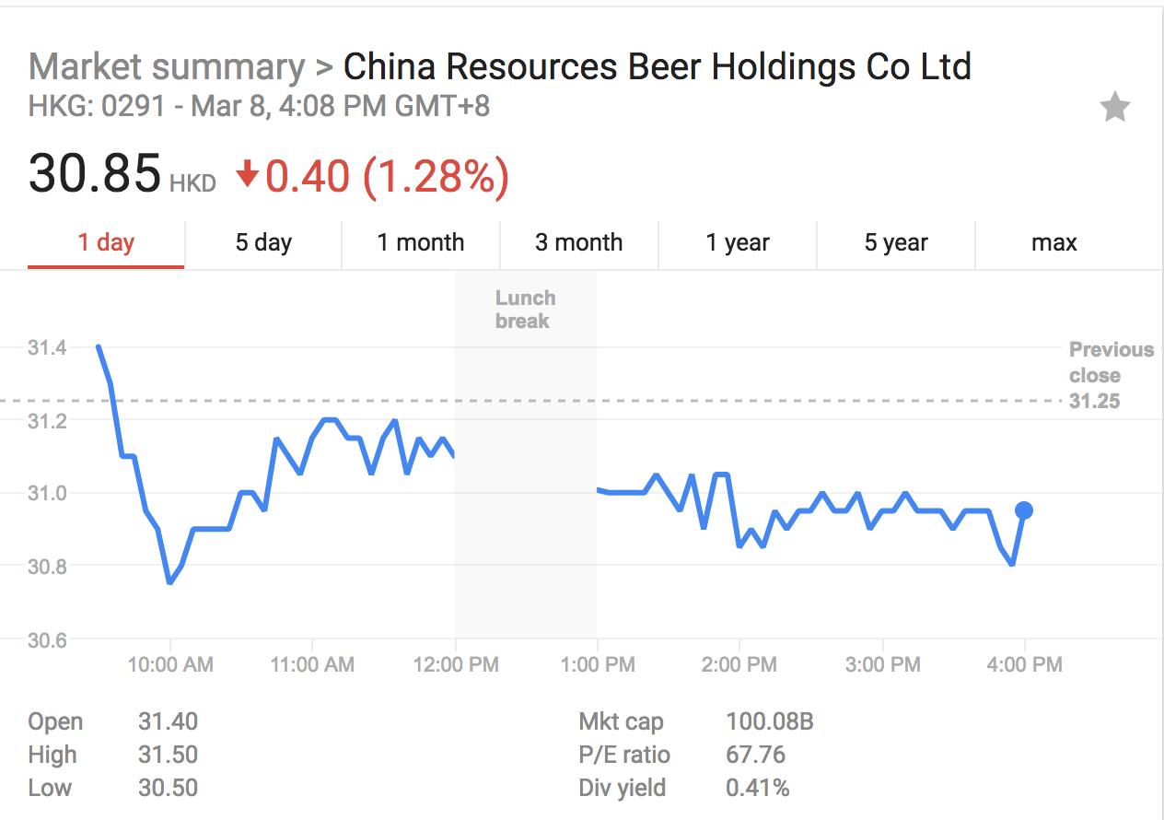Click the 30.85 current price
The image size is (1164, 820).
(95, 173)
